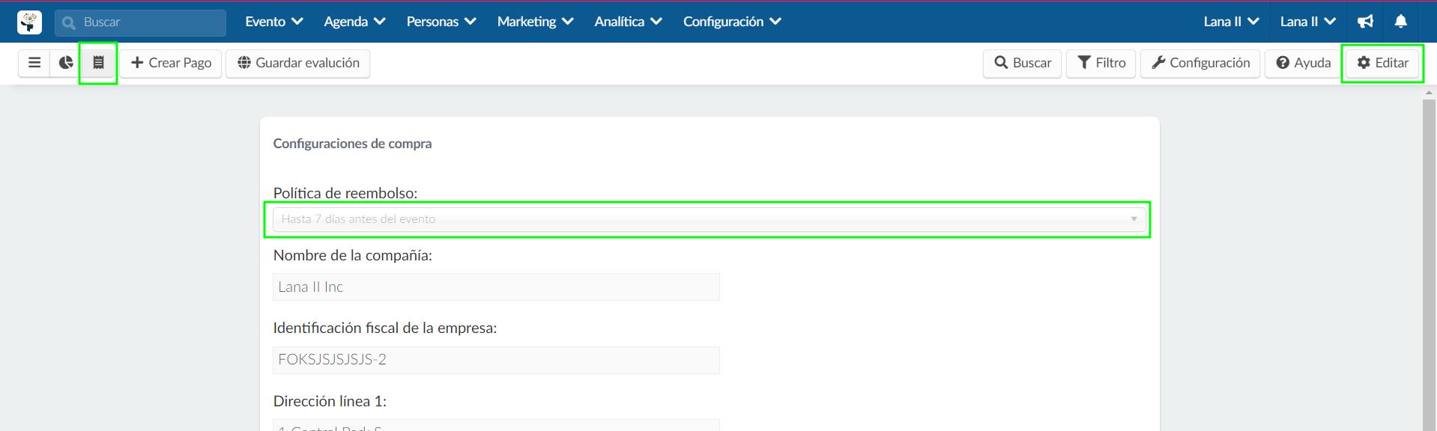Click the app logo icon

point(29,22)
